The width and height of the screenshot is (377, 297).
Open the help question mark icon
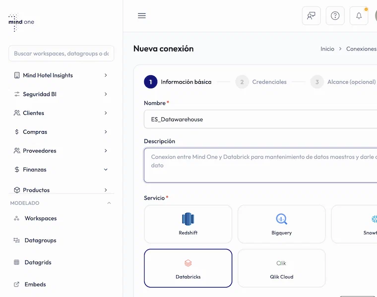point(335,16)
